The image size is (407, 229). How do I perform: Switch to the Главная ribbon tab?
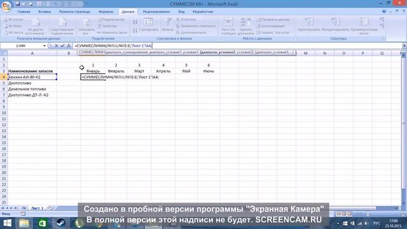point(24,11)
